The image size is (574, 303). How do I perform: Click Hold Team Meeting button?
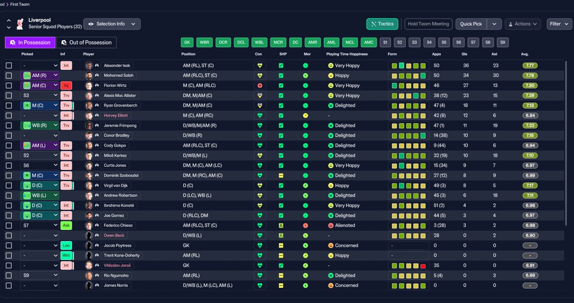[428, 24]
